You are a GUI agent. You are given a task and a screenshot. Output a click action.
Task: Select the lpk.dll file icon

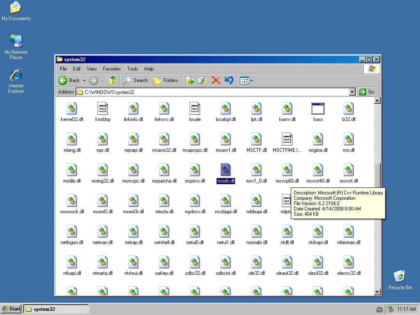tap(256, 108)
